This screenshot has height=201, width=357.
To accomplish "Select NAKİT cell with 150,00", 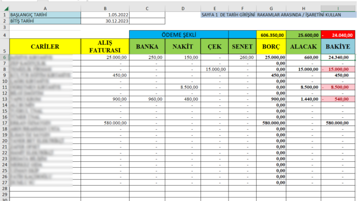I will (183, 57).
